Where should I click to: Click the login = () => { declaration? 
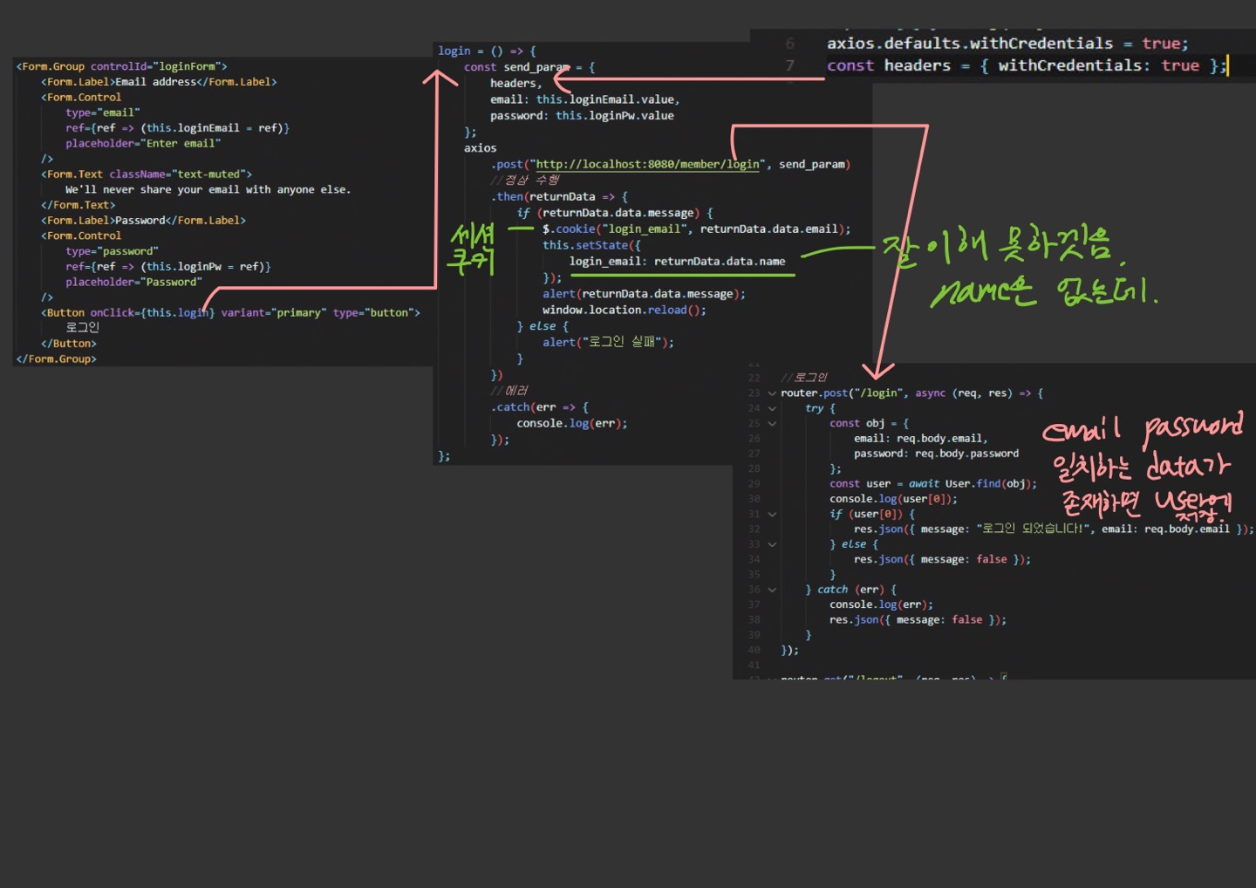click(x=487, y=51)
